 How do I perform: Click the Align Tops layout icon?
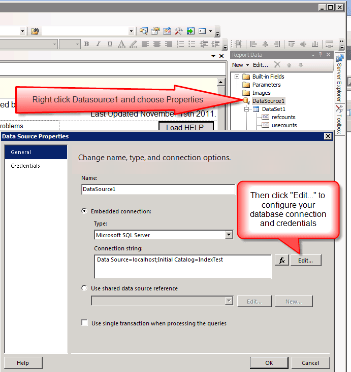click(292, 44)
